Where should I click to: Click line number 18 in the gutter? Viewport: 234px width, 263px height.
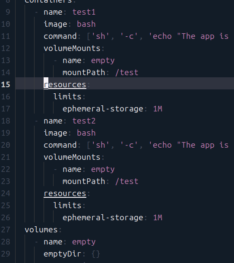[x=6, y=121]
